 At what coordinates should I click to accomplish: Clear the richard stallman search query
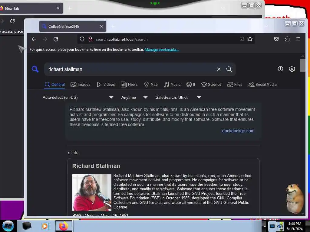pyautogui.click(x=219, y=69)
